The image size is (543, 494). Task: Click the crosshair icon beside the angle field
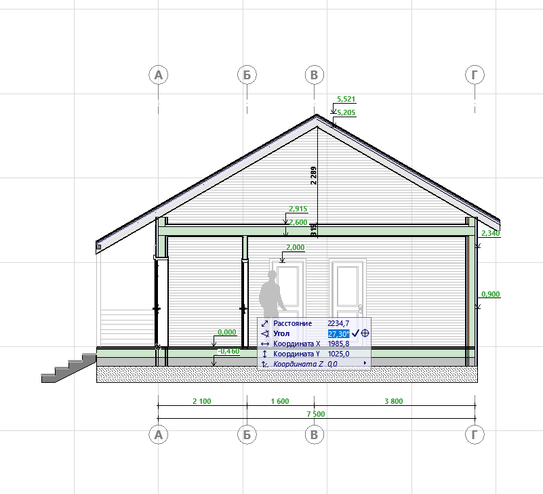point(365,333)
